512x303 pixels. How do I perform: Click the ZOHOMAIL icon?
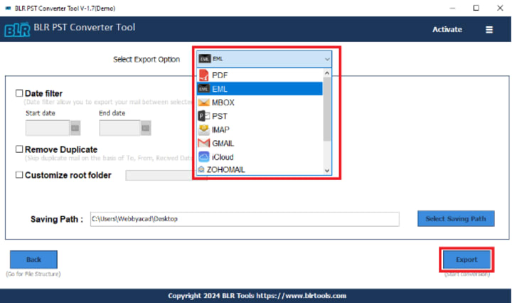pyautogui.click(x=201, y=169)
